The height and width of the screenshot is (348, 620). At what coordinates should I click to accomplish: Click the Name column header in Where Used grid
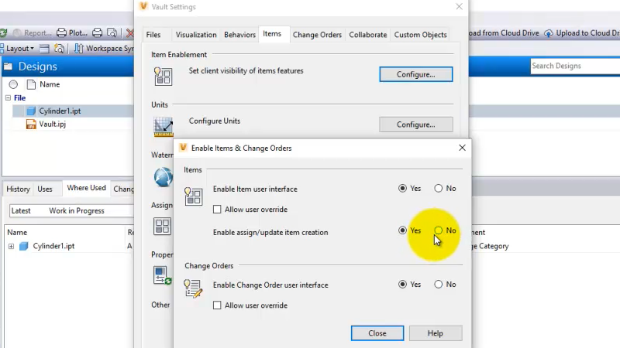[x=17, y=233]
